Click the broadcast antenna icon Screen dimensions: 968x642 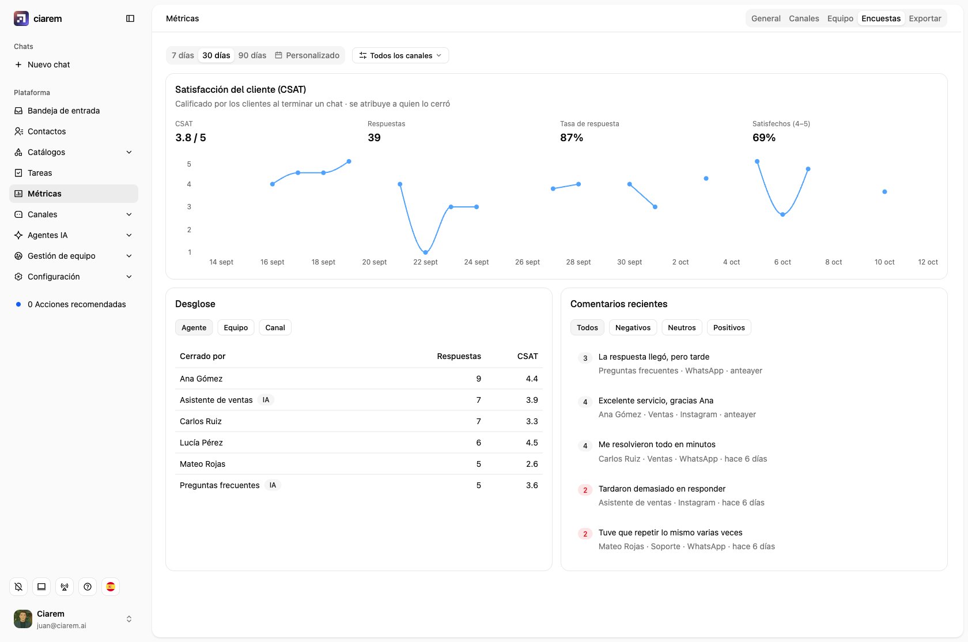pos(65,587)
